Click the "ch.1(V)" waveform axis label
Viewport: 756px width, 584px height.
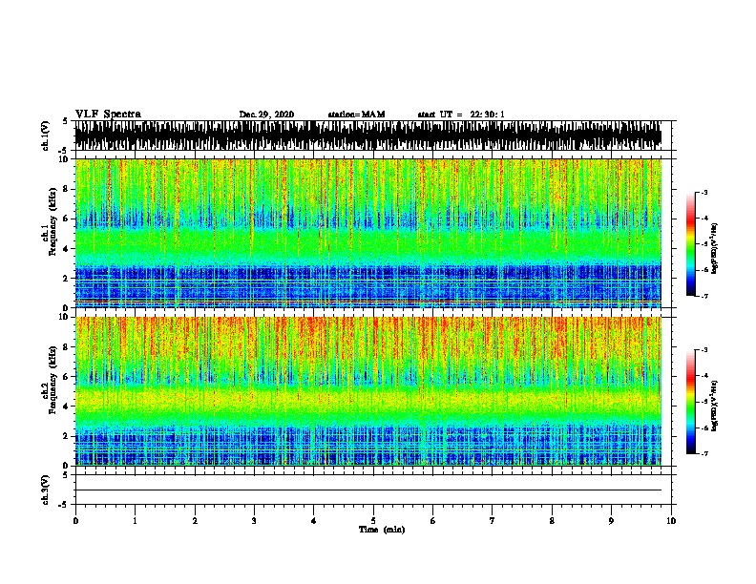tap(45, 136)
